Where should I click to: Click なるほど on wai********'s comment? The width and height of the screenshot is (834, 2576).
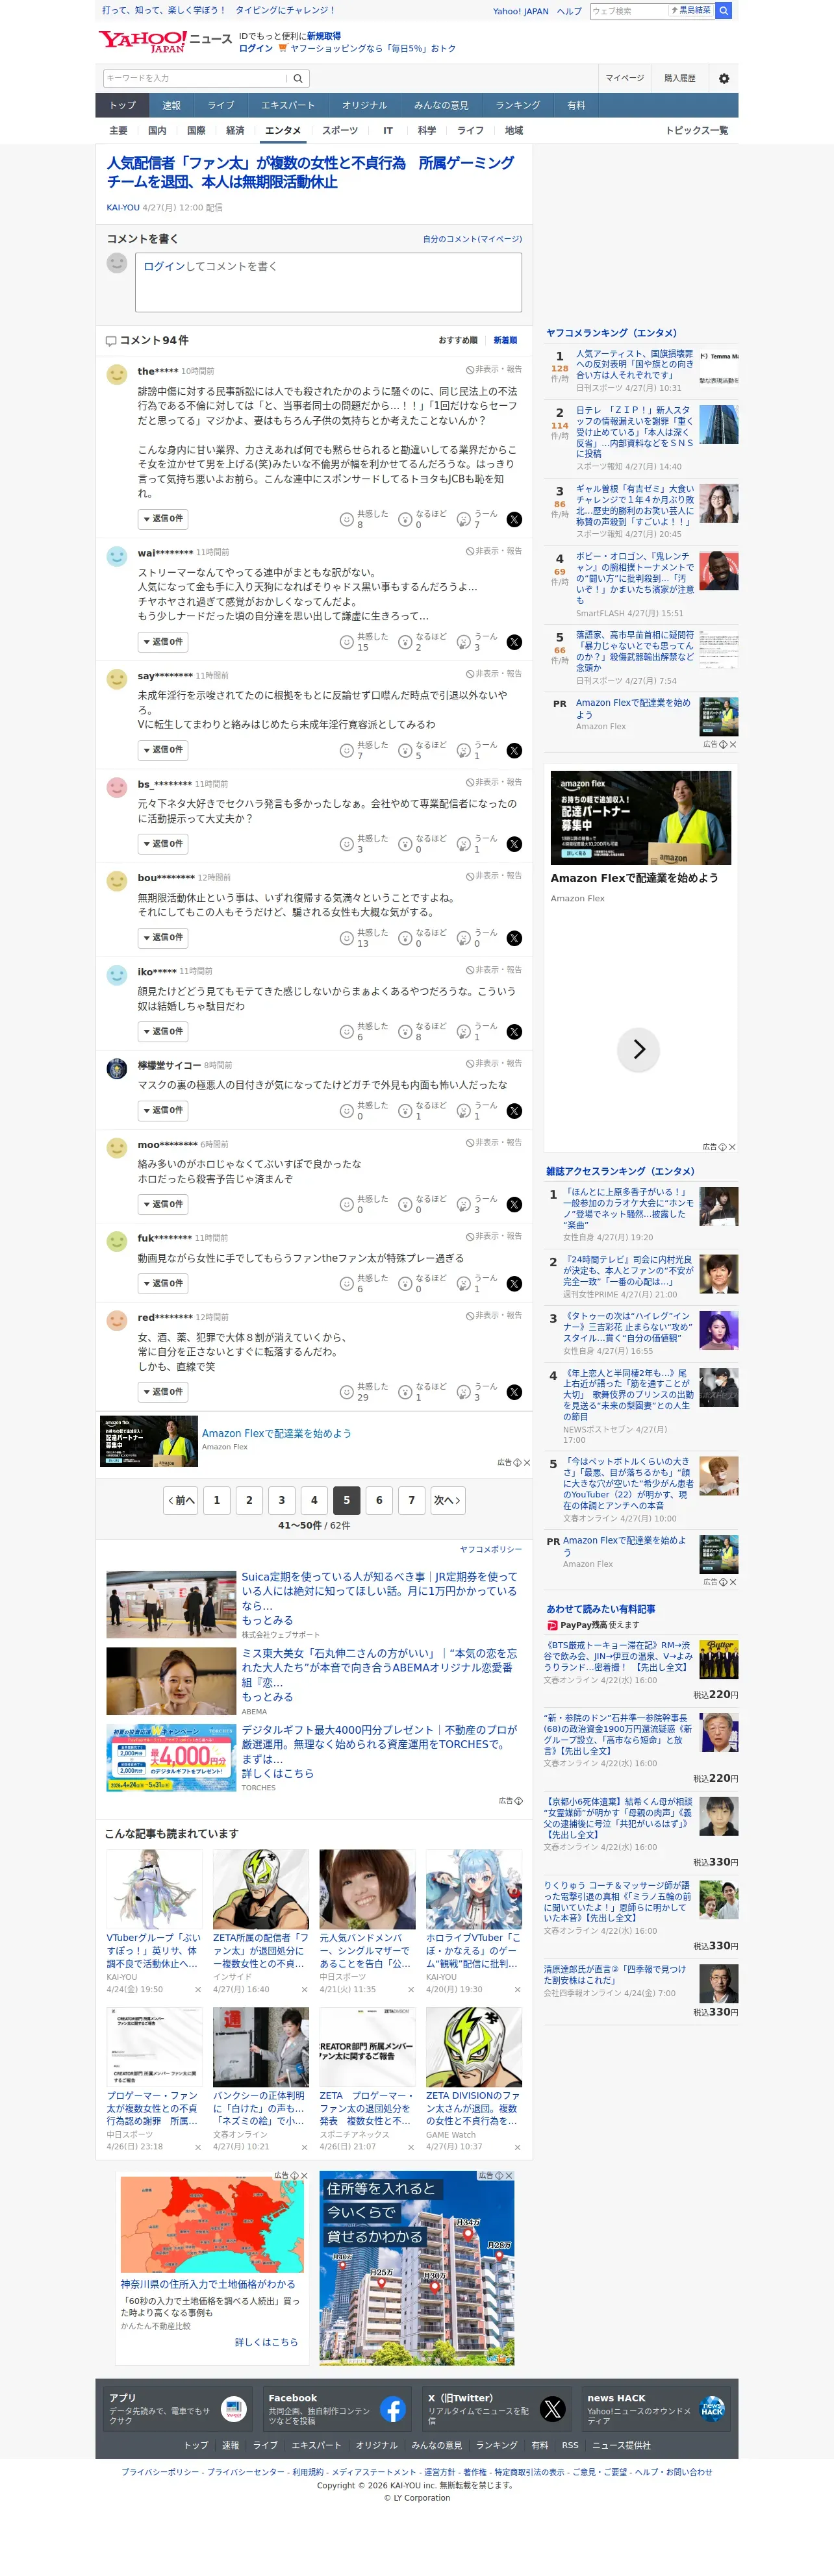pyautogui.click(x=423, y=642)
